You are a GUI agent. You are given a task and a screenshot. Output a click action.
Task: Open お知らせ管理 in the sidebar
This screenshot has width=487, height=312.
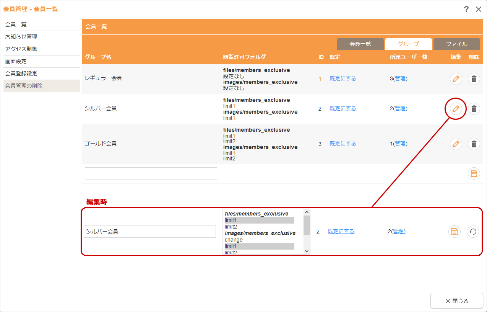pyautogui.click(x=21, y=37)
